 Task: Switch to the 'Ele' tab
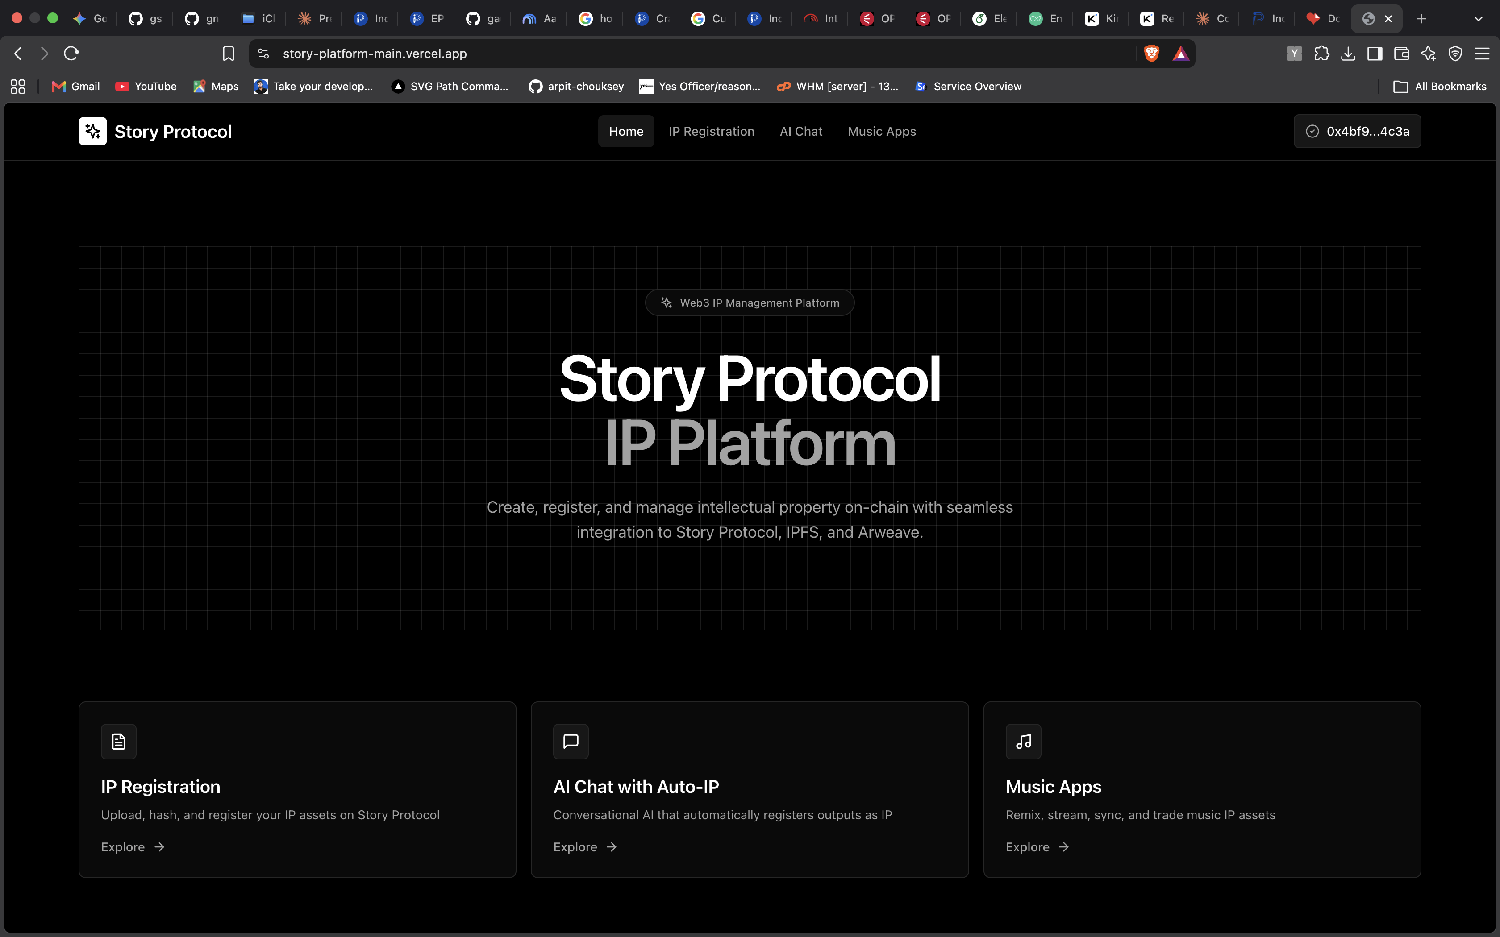coord(989,19)
